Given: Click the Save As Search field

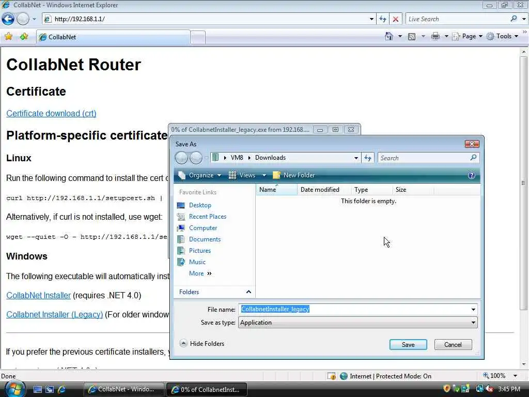Looking at the screenshot, I should click(x=423, y=158).
